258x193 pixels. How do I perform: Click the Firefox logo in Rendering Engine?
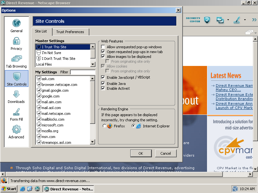pyautogui.click(x=110, y=126)
